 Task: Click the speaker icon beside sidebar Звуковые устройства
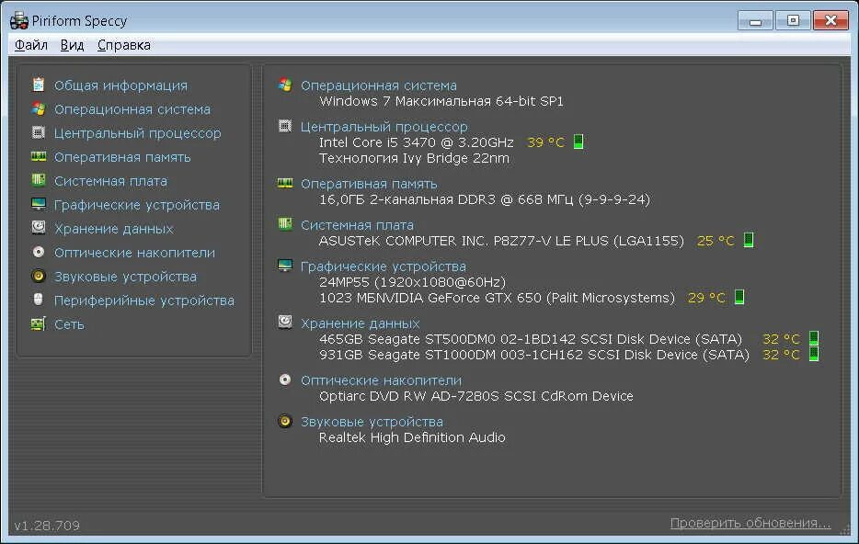39,276
